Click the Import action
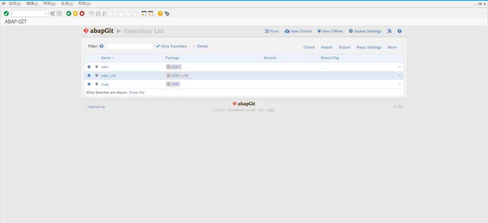488x223 pixels. tap(327, 47)
